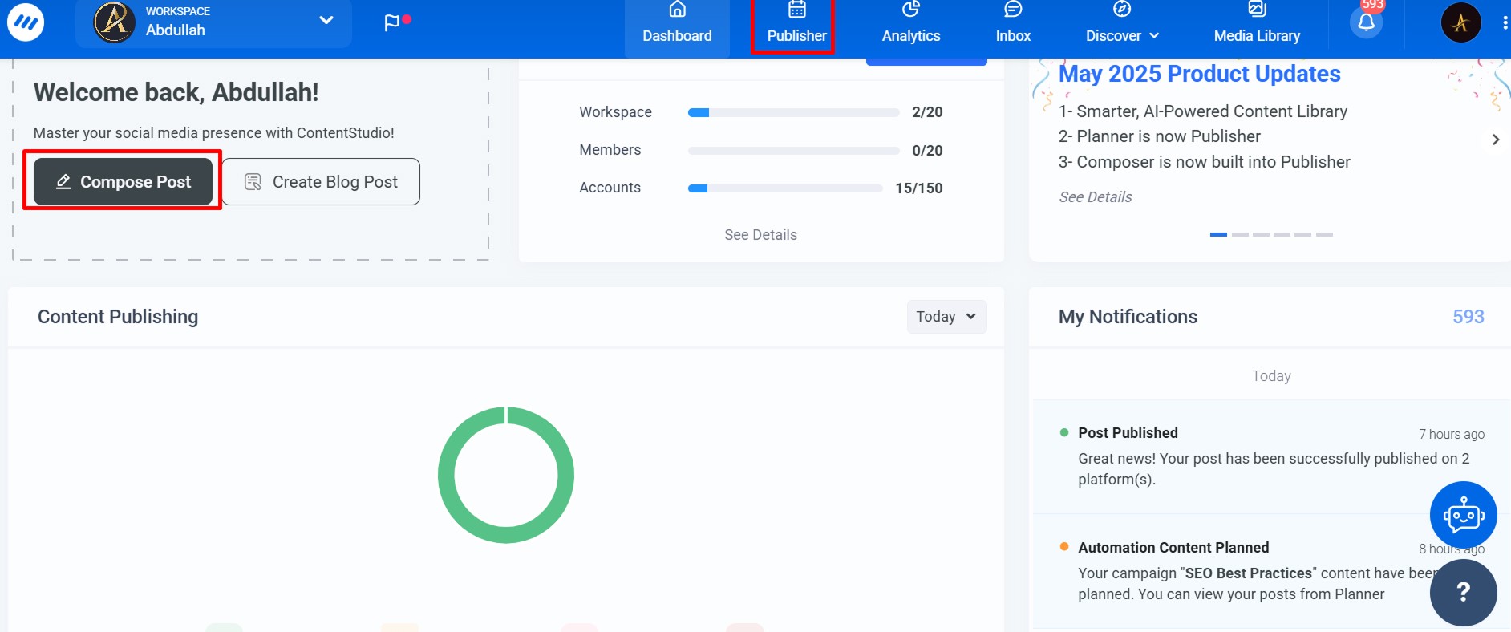Click the Workspace usage progress bar
Image resolution: width=1511 pixels, height=632 pixels.
[x=793, y=112]
